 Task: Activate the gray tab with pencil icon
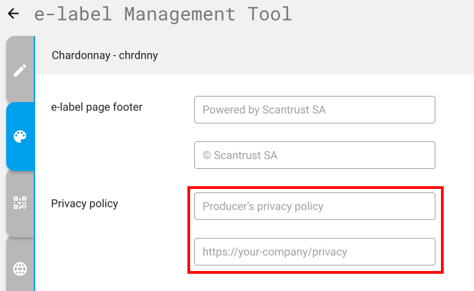pos(20,69)
